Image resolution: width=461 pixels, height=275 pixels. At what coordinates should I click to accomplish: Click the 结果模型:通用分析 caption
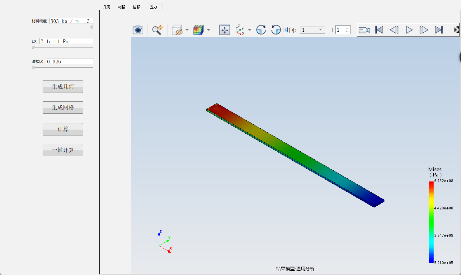click(295, 269)
